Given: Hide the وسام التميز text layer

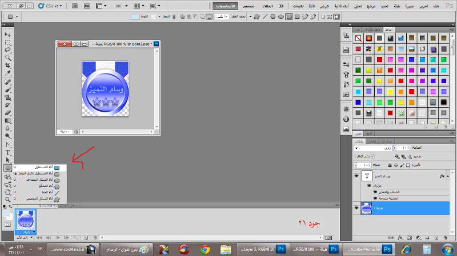Looking at the screenshot, I should click(x=357, y=176).
